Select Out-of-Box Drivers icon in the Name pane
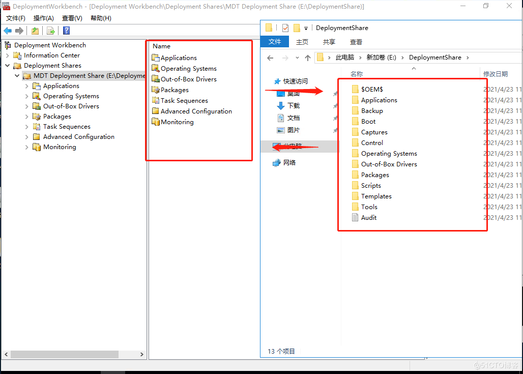The height and width of the screenshot is (374, 523). [x=156, y=79]
